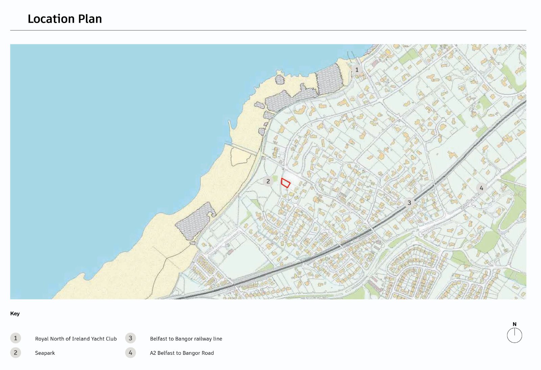The image size is (541, 370).
Task: Click map marker 1 near the yacht club
Action: click(356, 70)
